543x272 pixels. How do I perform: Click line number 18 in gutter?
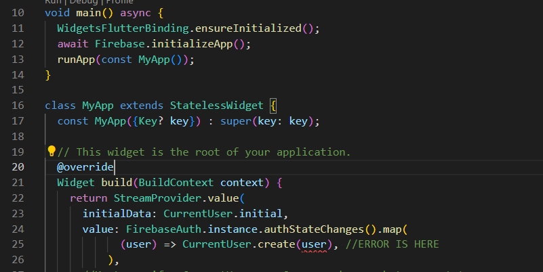tap(18, 137)
